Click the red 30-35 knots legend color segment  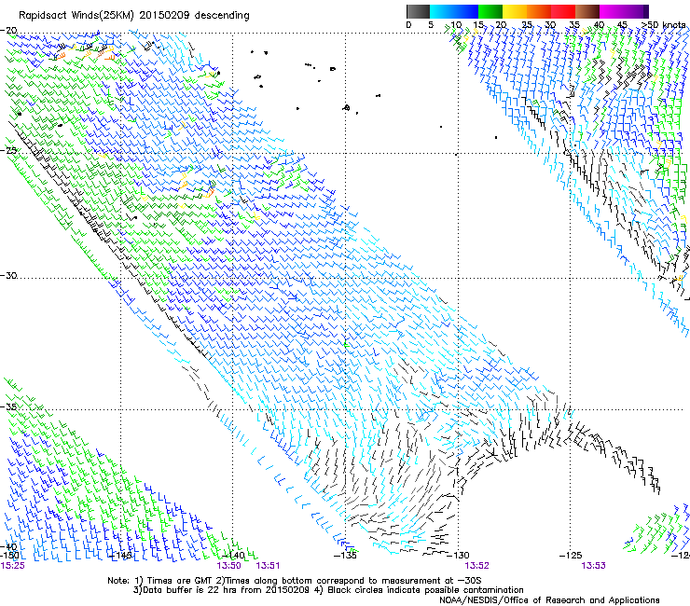pos(563,11)
